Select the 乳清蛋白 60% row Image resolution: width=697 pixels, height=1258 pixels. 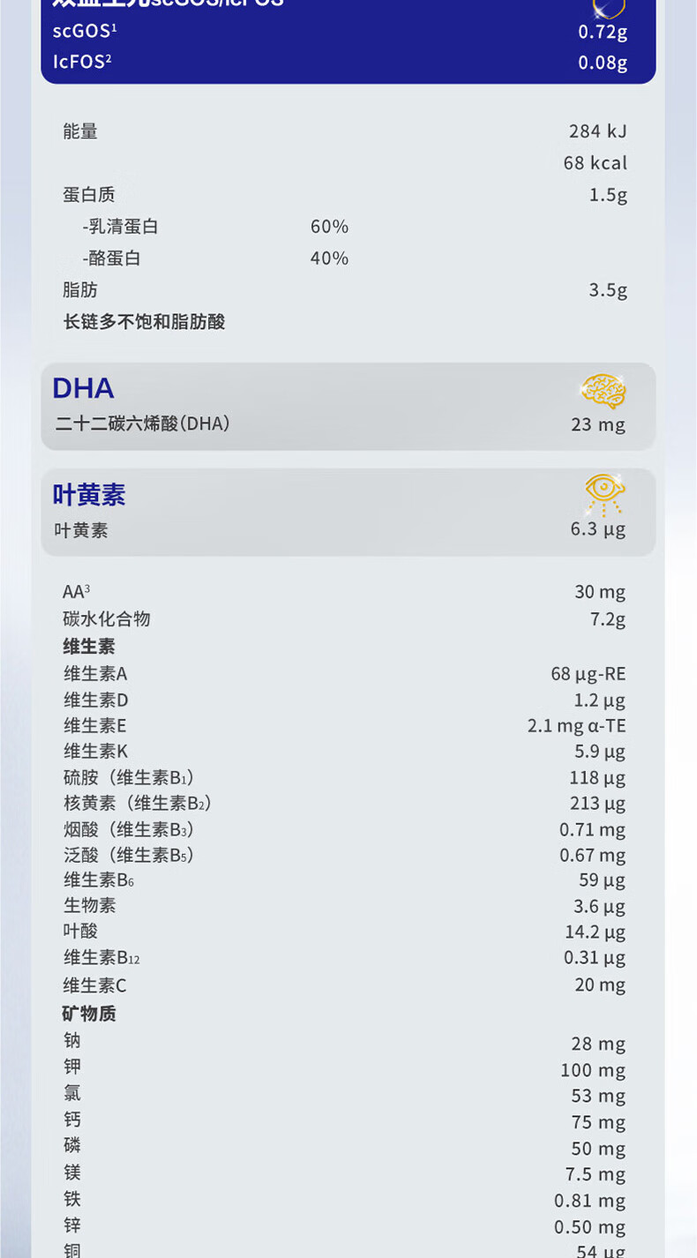[215, 227]
